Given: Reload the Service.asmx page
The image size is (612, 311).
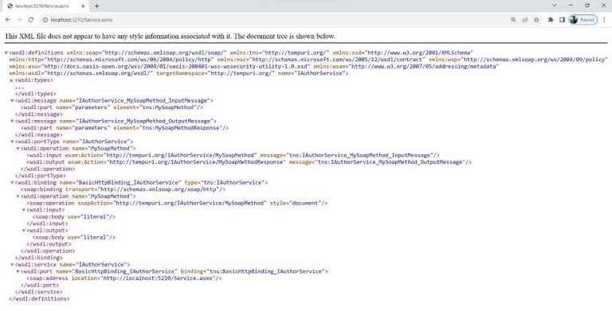Looking at the screenshot, I should coord(31,19).
